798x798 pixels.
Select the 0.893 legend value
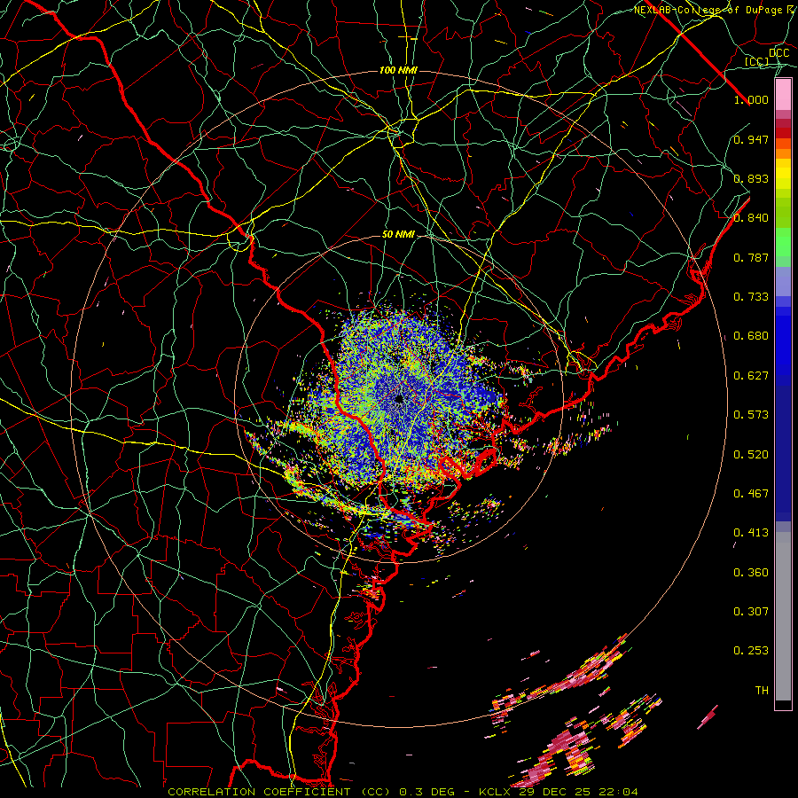[x=751, y=178]
